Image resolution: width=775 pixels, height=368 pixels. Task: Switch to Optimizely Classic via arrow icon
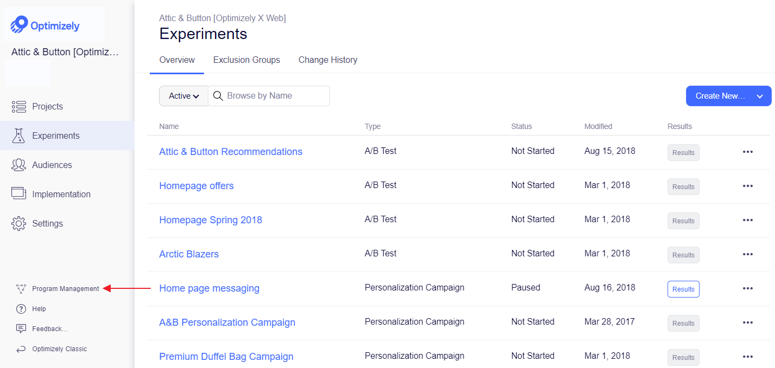tap(21, 349)
